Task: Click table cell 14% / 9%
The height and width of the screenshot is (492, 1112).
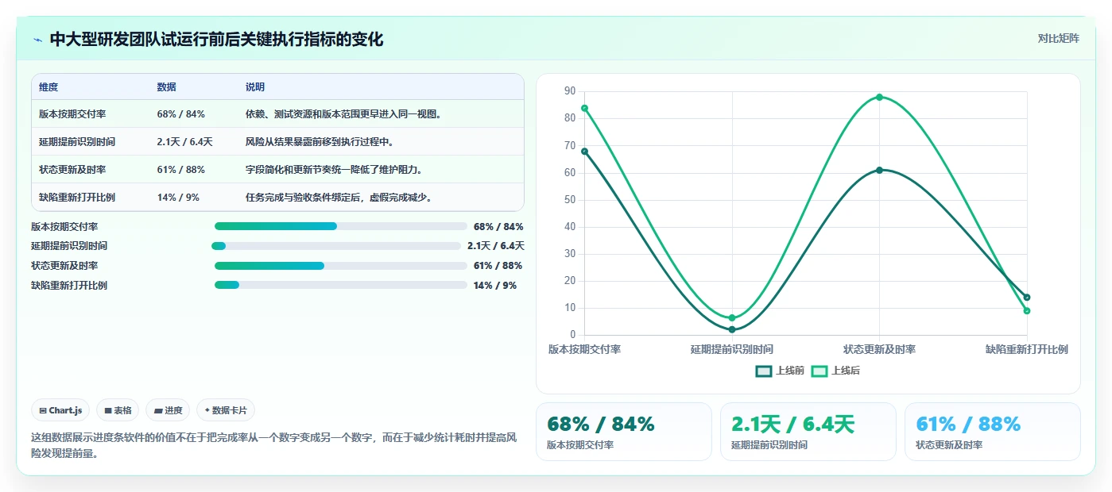Action: tap(178, 198)
